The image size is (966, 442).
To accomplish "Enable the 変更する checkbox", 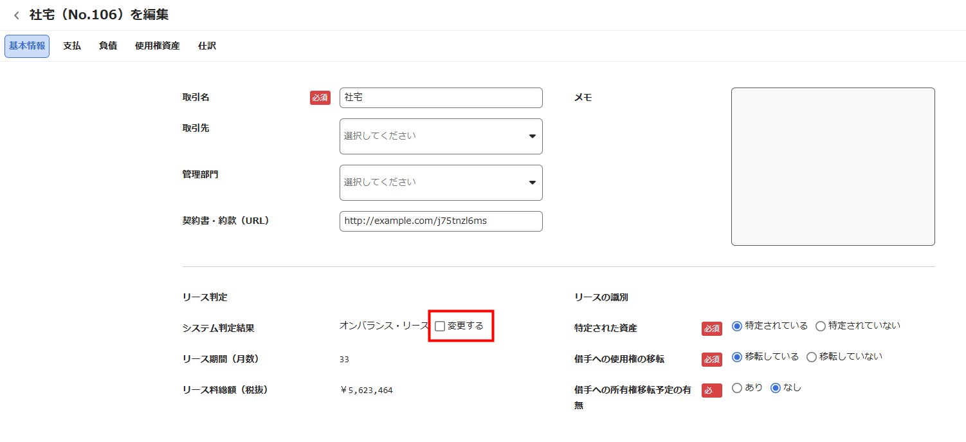I will (440, 326).
